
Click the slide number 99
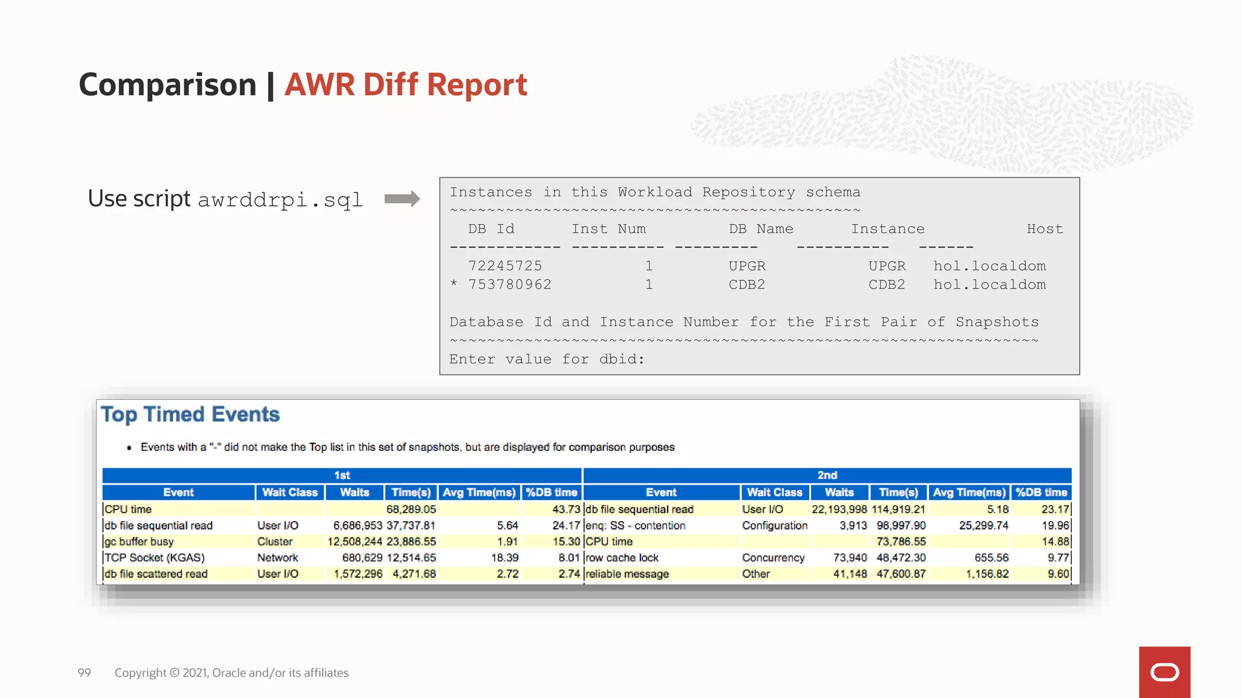[84, 673]
